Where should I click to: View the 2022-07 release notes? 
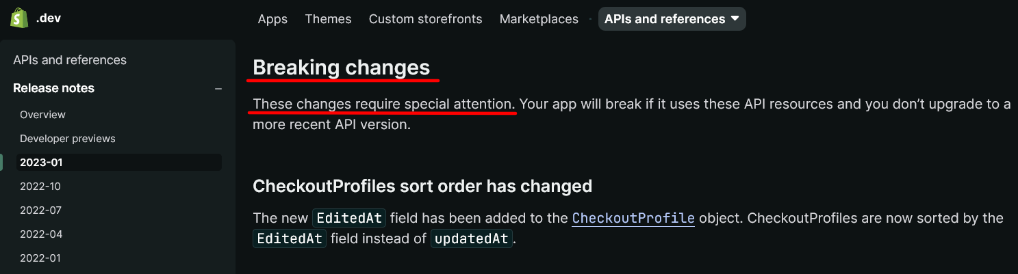[40, 210]
